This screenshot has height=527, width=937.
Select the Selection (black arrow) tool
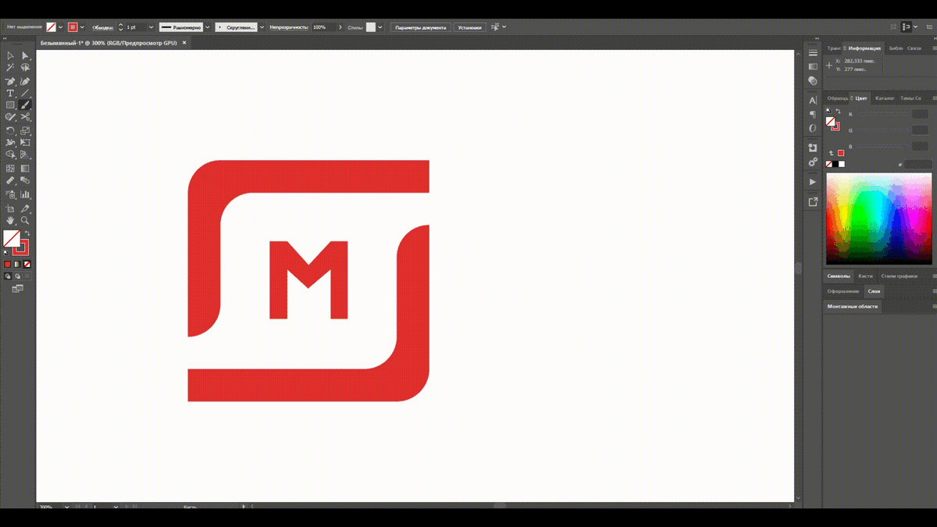click(x=10, y=55)
